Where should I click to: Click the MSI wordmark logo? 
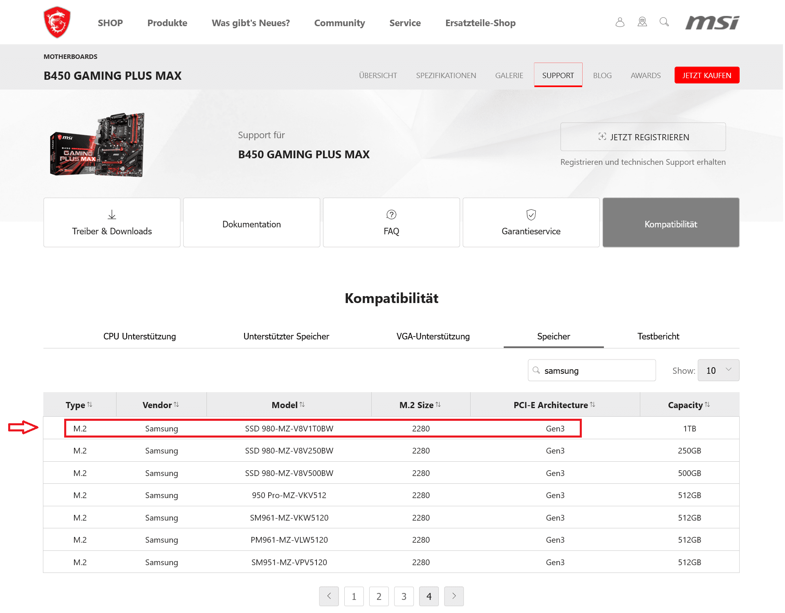(x=713, y=22)
